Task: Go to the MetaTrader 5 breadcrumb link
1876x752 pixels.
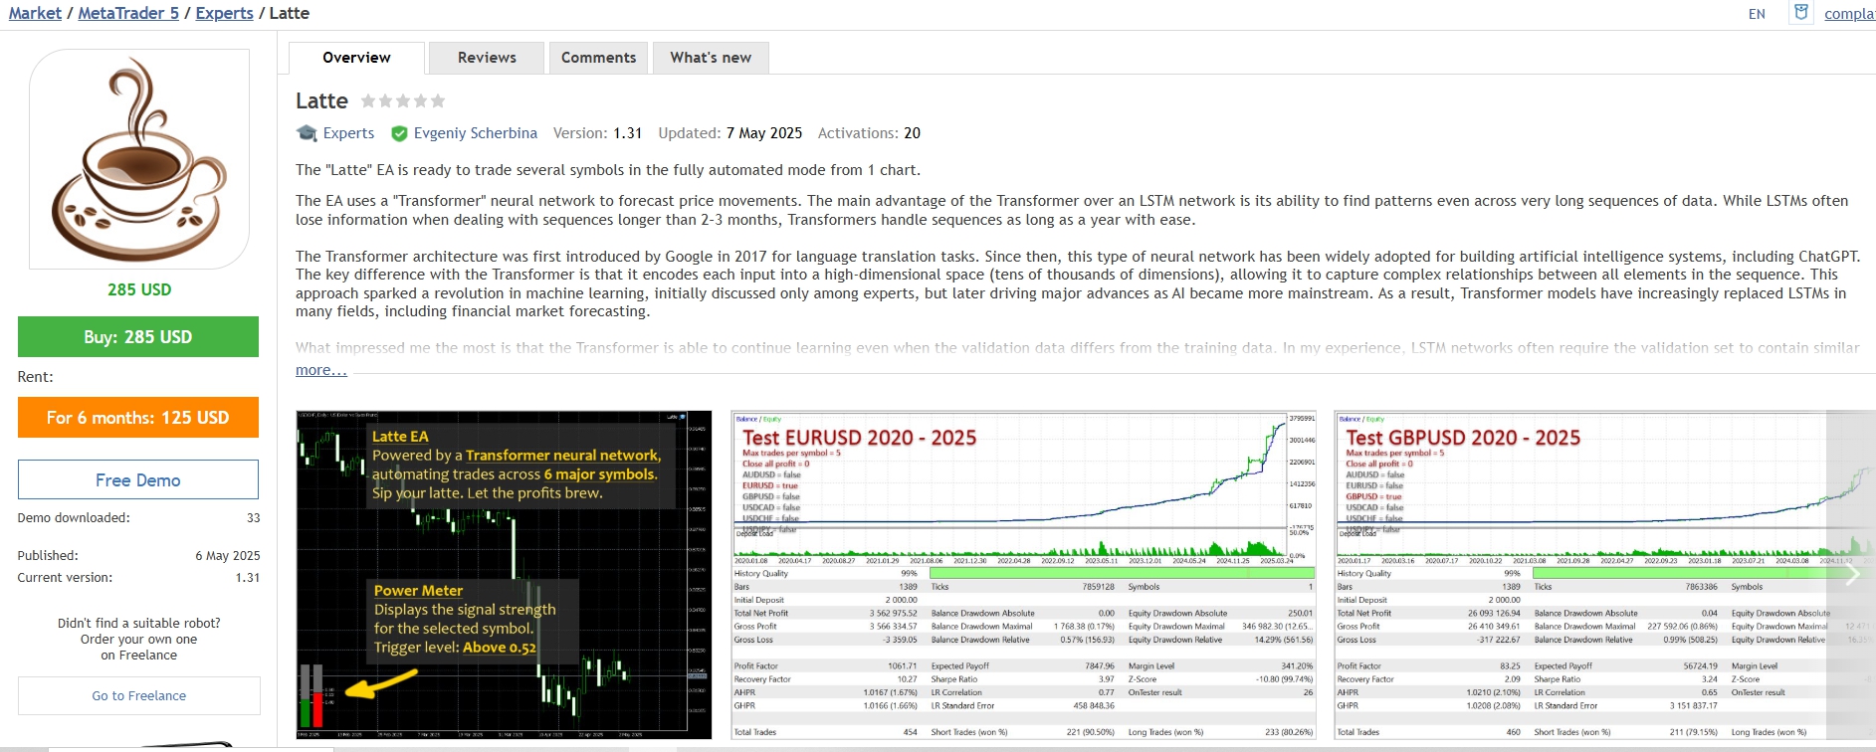Action: pos(128,13)
